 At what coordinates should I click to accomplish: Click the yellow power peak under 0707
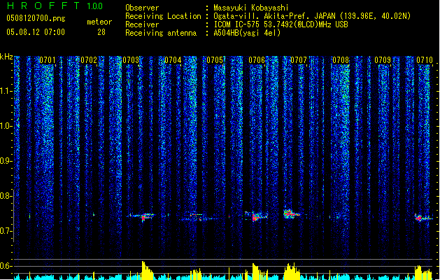pos(292,272)
